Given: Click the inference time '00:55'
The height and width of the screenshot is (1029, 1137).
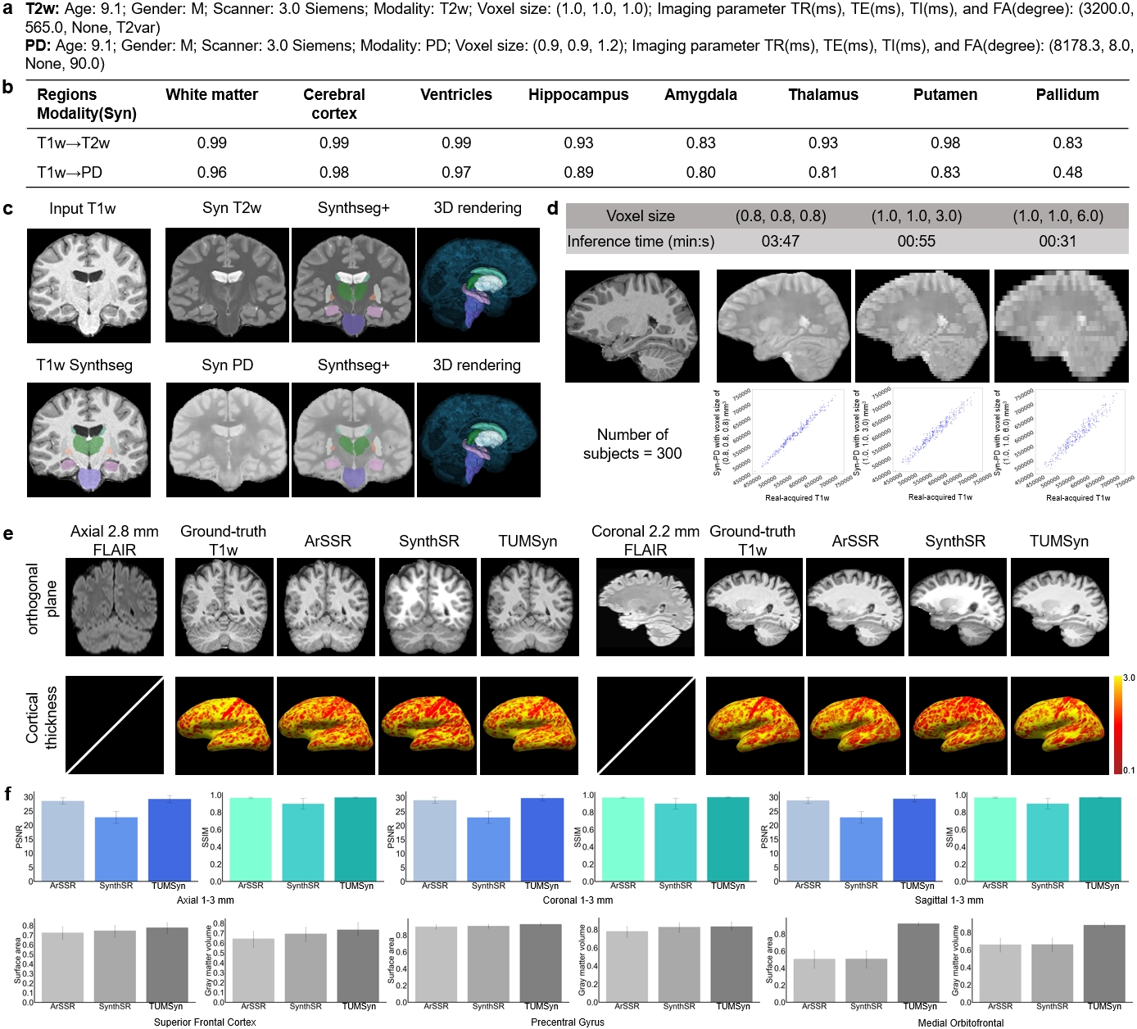Looking at the screenshot, I should click(x=916, y=242).
